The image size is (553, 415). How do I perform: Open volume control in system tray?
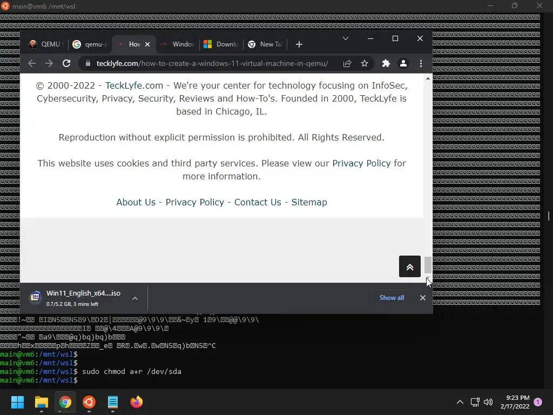coord(488,402)
